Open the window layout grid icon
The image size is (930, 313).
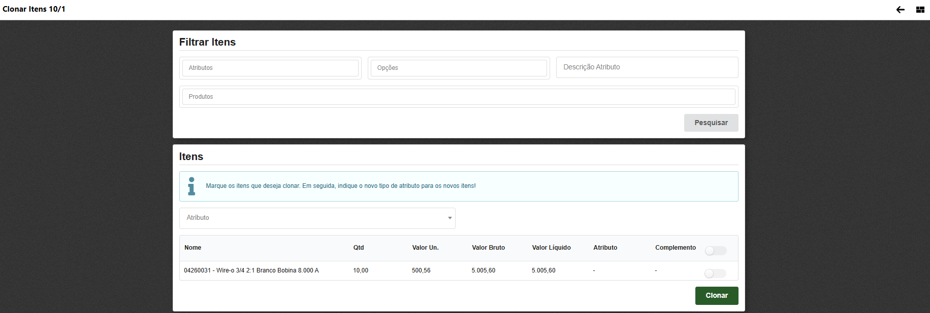pos(920,10)
